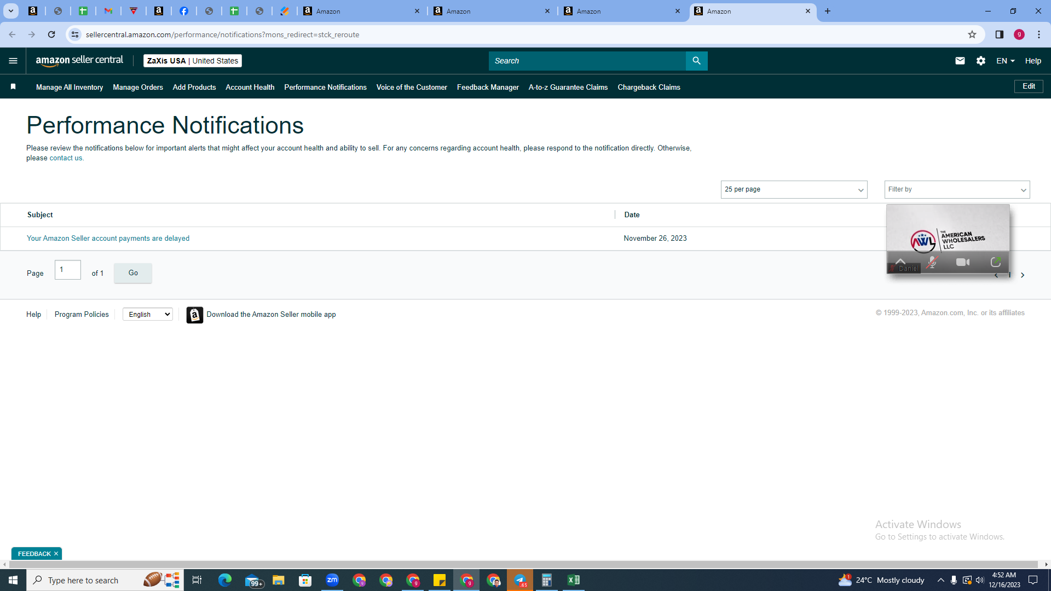Open a new browser tab

click(x=828, y=11)
